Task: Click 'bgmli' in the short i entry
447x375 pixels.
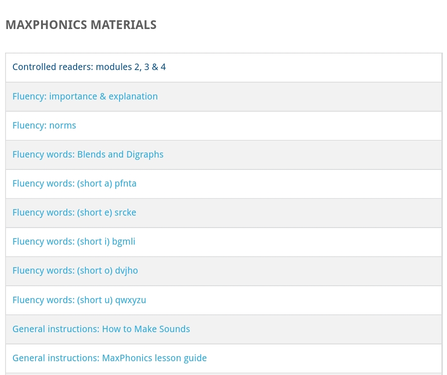Action: [x=124, y=241]
